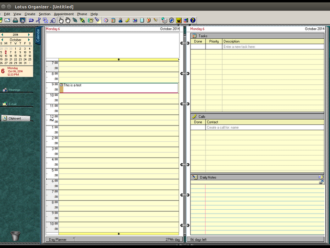Activate the pointing hand pointer tool

click(x=61, y=20)
